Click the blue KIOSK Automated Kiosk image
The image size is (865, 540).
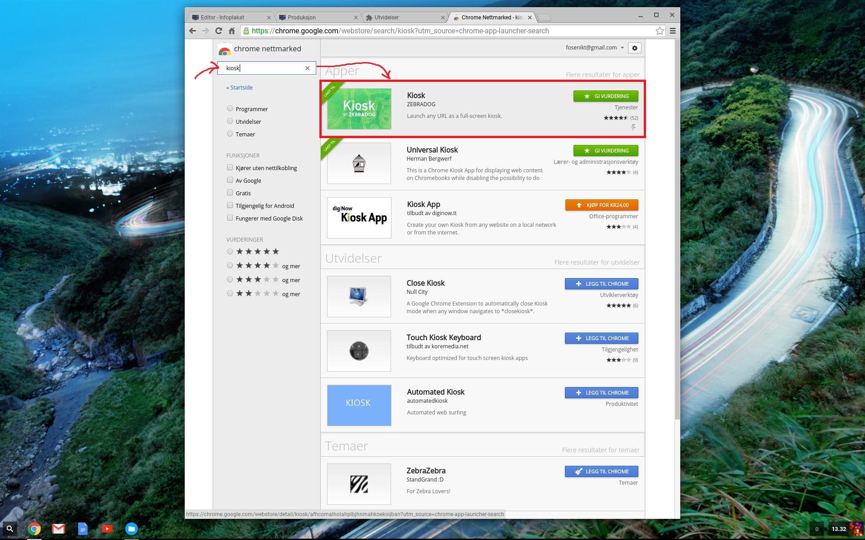coord(359,405)
